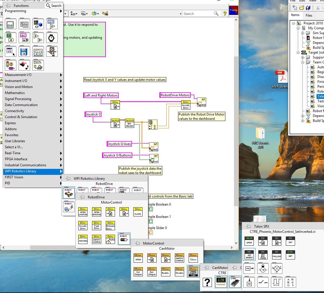The width and height of the screenshot is (324, 293).
Task: Open the Timing subpalette wristwatch icon
Action: (x=52, y=38)
